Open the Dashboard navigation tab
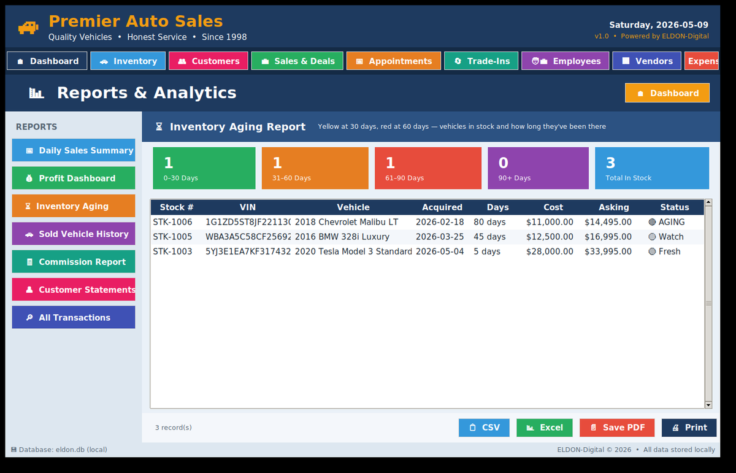The width and height of the screenshot is (736, 473). point(47,61)
